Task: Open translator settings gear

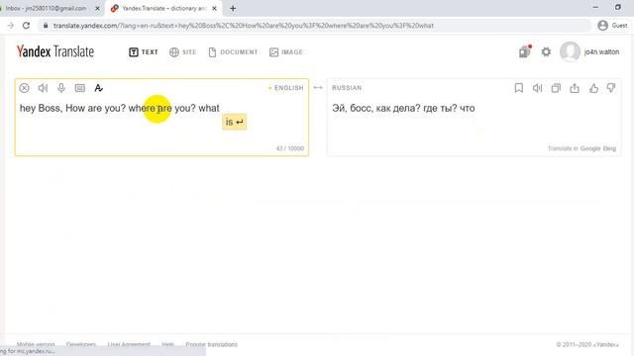Action: (546, 51)
